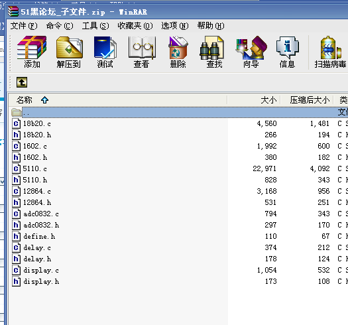Click packed size 251 of 12864.h
The width and height of the screenshot is (348, 325).
coord(323,202)
